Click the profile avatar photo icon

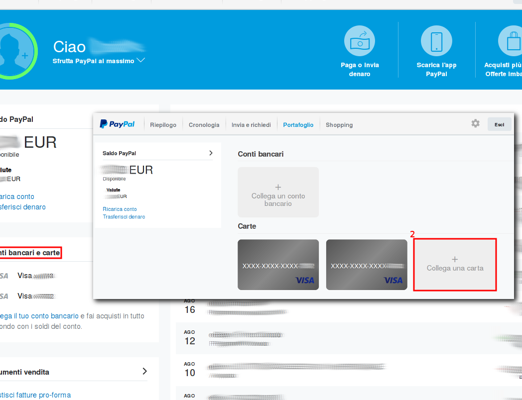[13, 51]
